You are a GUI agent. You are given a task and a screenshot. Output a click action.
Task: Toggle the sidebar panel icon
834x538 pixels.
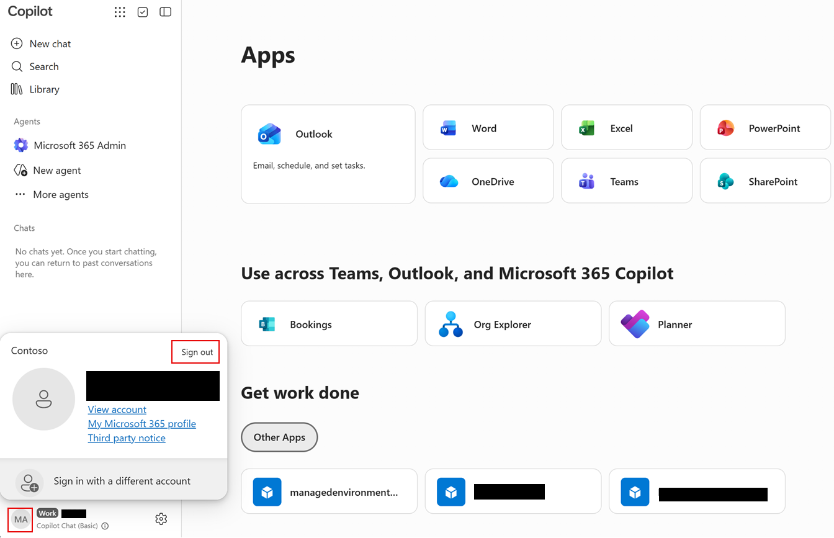165,12
